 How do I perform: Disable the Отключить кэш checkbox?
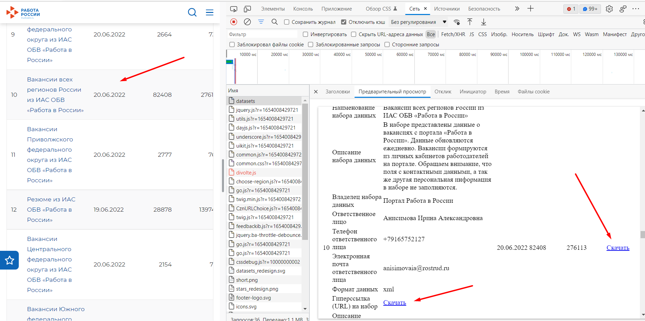click(x=343, y=21)
